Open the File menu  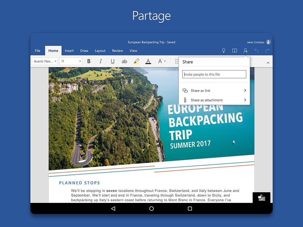click(x=37, y=51)
